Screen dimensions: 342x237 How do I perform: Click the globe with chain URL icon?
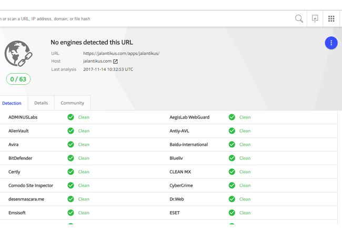tap(18, 54)
